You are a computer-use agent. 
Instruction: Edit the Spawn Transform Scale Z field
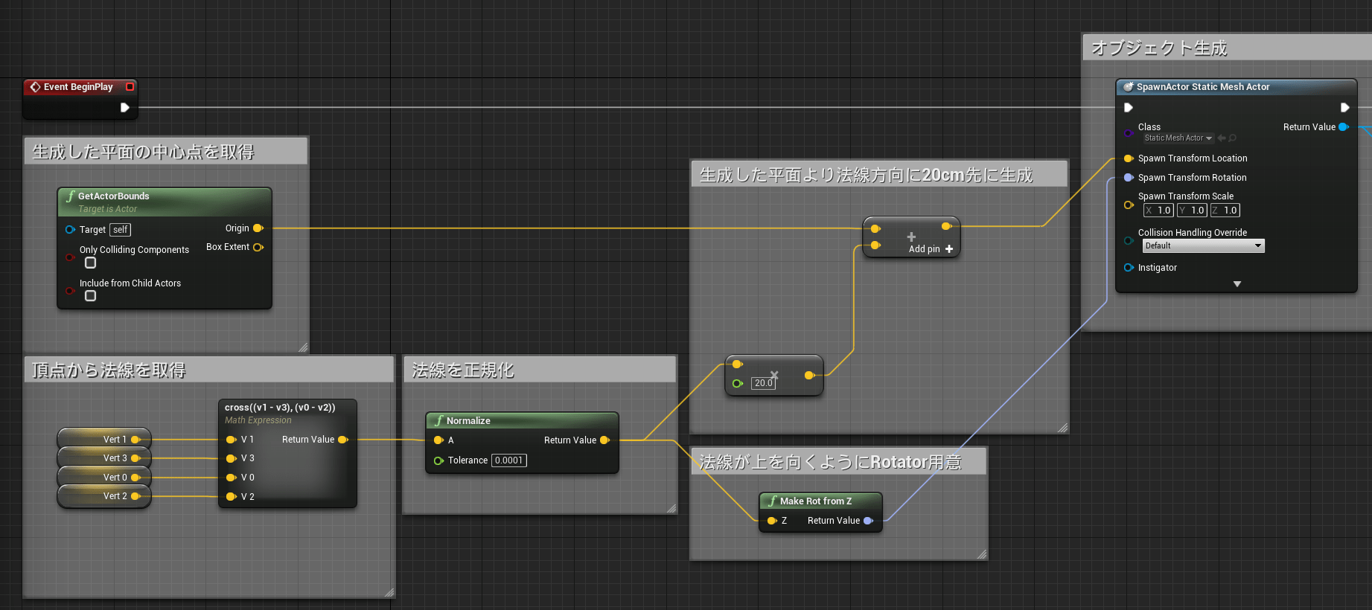(x=1225, y=211)
